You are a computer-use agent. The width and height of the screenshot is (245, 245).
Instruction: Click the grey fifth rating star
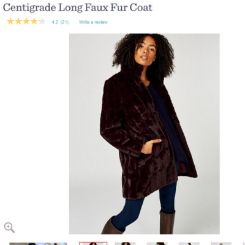[42, 21]
